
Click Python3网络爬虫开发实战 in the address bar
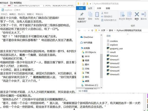coord(129,30)
